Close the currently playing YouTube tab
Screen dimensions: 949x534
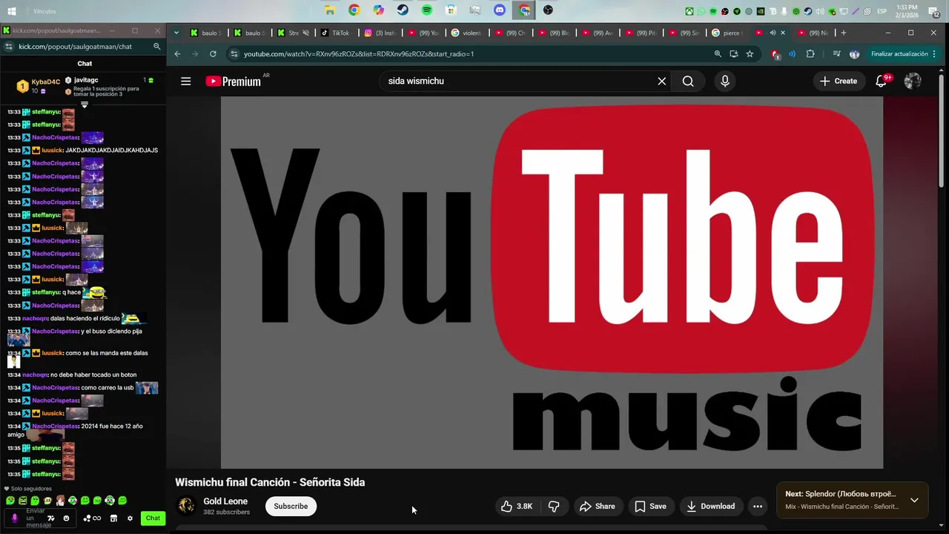pos(783,33)
